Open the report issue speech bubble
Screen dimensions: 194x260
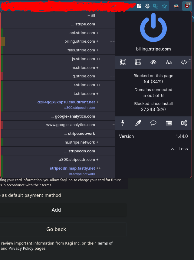153,123
